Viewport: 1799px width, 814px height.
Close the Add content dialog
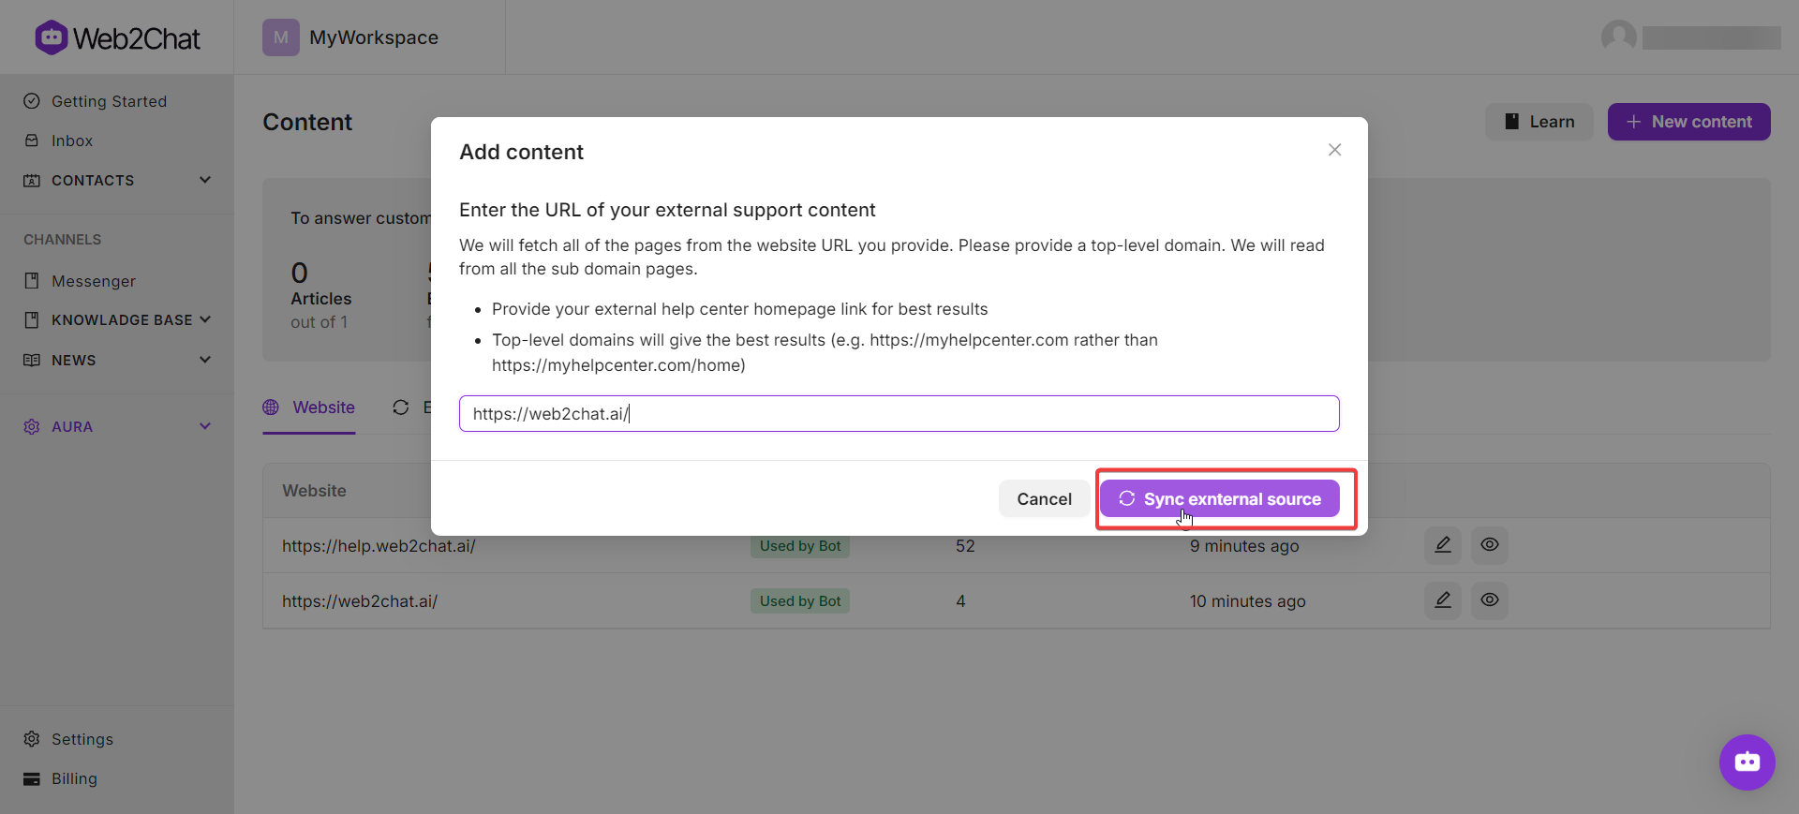[x=1334, y=150]
